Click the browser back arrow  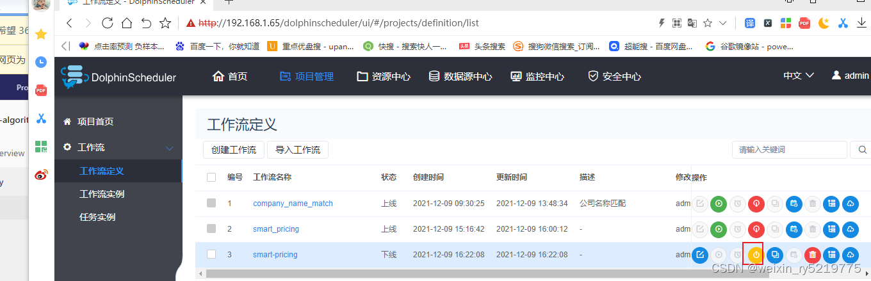point(70,23)
